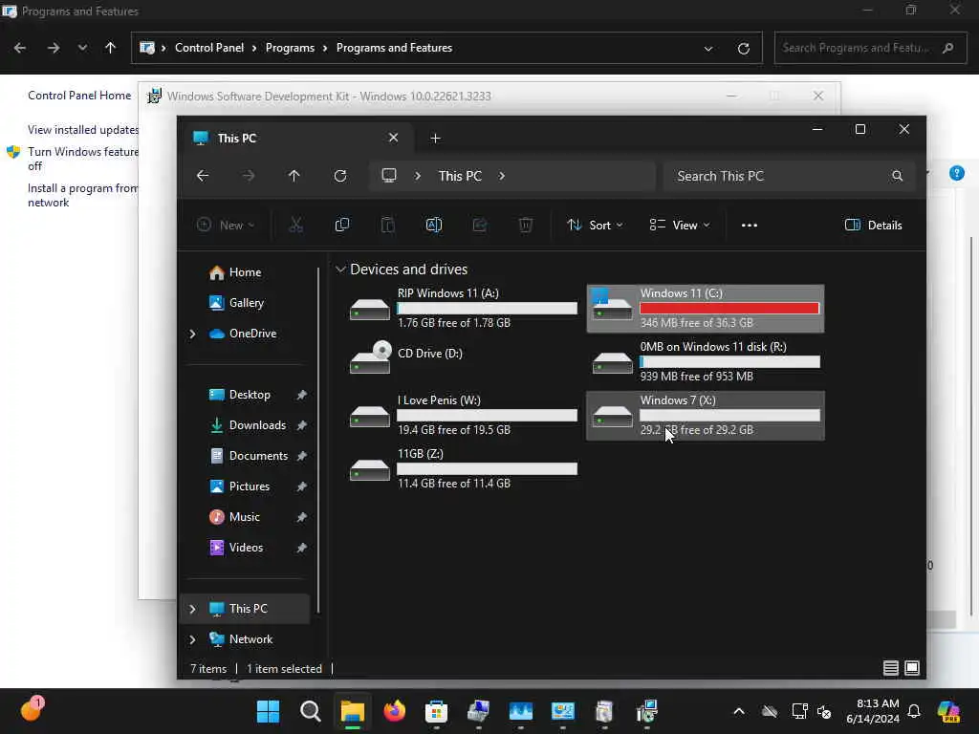Viewport: 979px width, 734px height.
Task: Click the PC monitor icon in address bar
Action: (x=389, y=176)
